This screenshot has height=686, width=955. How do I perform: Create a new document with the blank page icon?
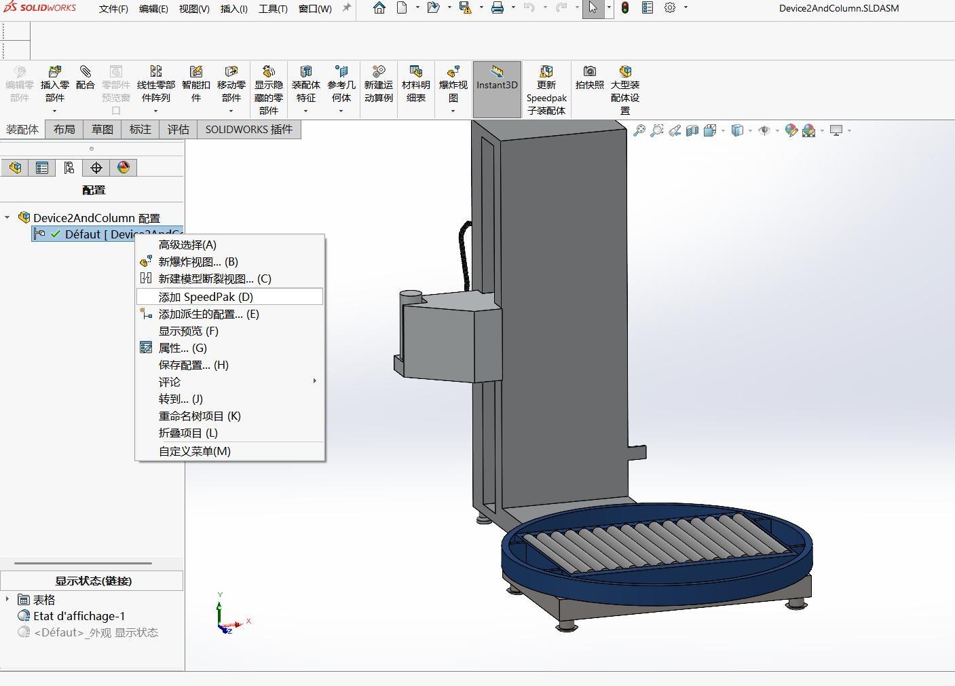coord(402,8)
